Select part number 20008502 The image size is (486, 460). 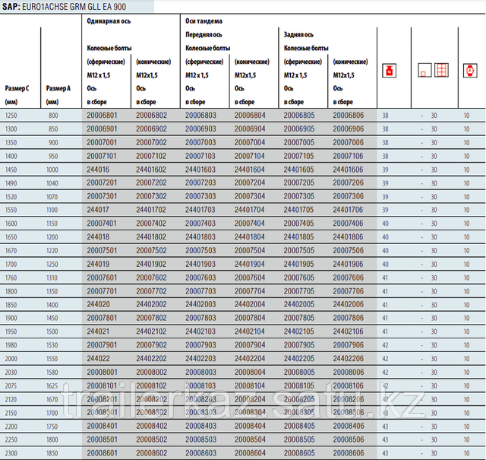coord(151,439)
